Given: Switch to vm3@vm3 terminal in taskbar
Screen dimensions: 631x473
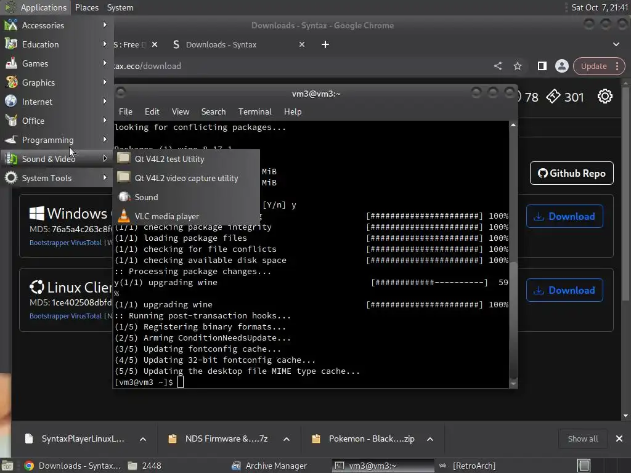Looking at the screenshot, I should pyautogui.click(x=383, y=466).
